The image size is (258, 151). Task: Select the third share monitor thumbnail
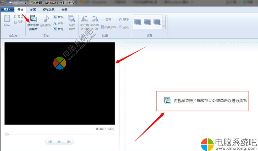(157, 22)
